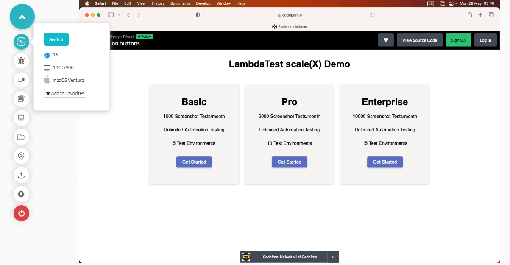510x265 pixels.
Task: Open the screenshot capture tool
Action: click(x=21, y=99)
